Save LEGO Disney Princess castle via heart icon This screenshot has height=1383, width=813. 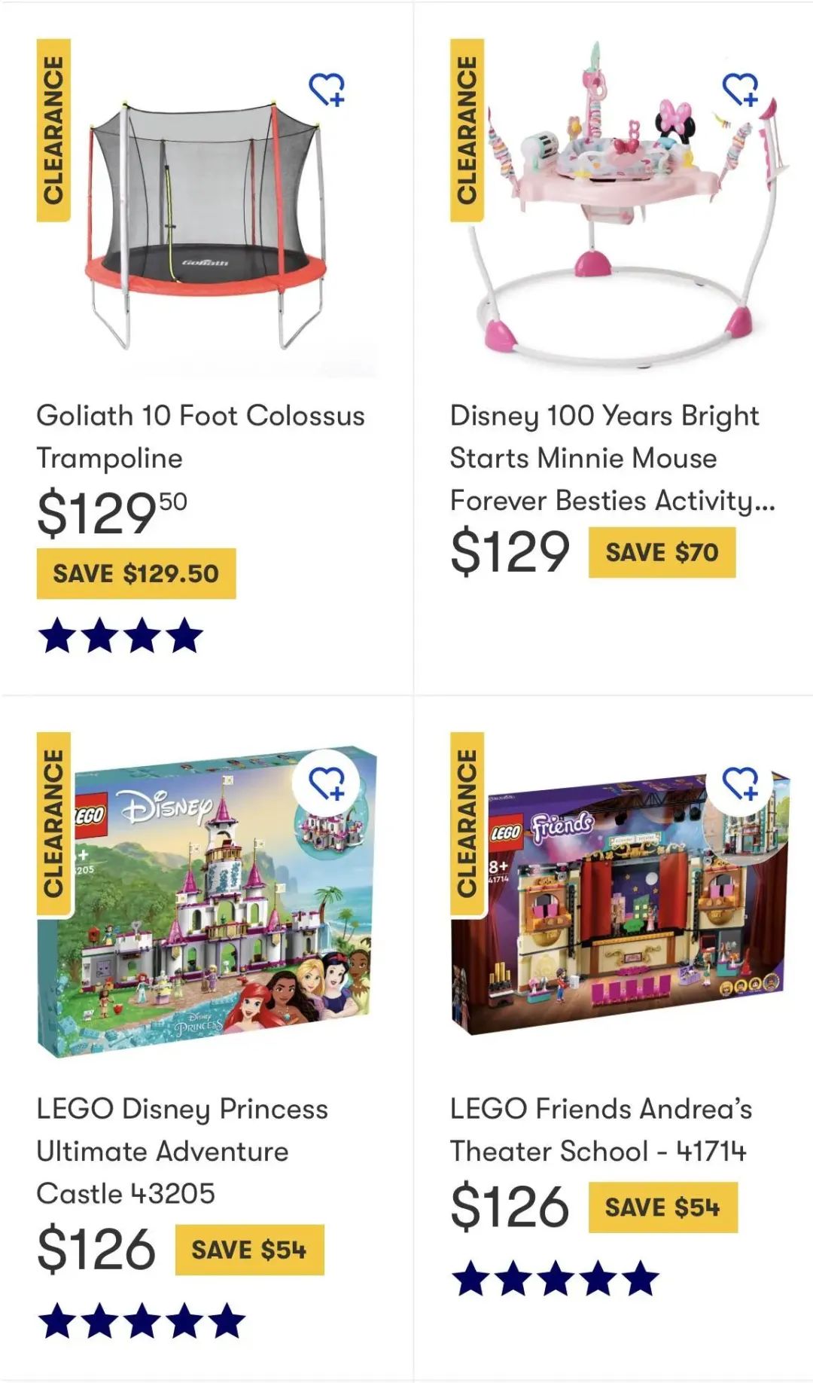click(x=327, y=783)
